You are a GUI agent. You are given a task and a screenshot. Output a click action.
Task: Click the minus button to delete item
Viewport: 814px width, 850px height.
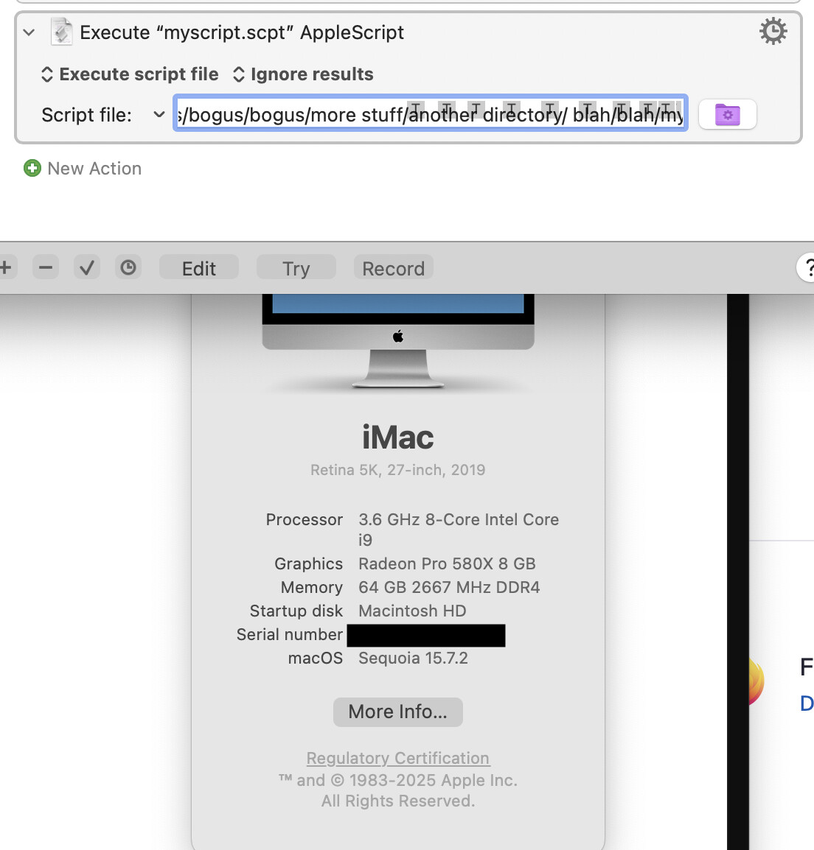coord(46,267)
